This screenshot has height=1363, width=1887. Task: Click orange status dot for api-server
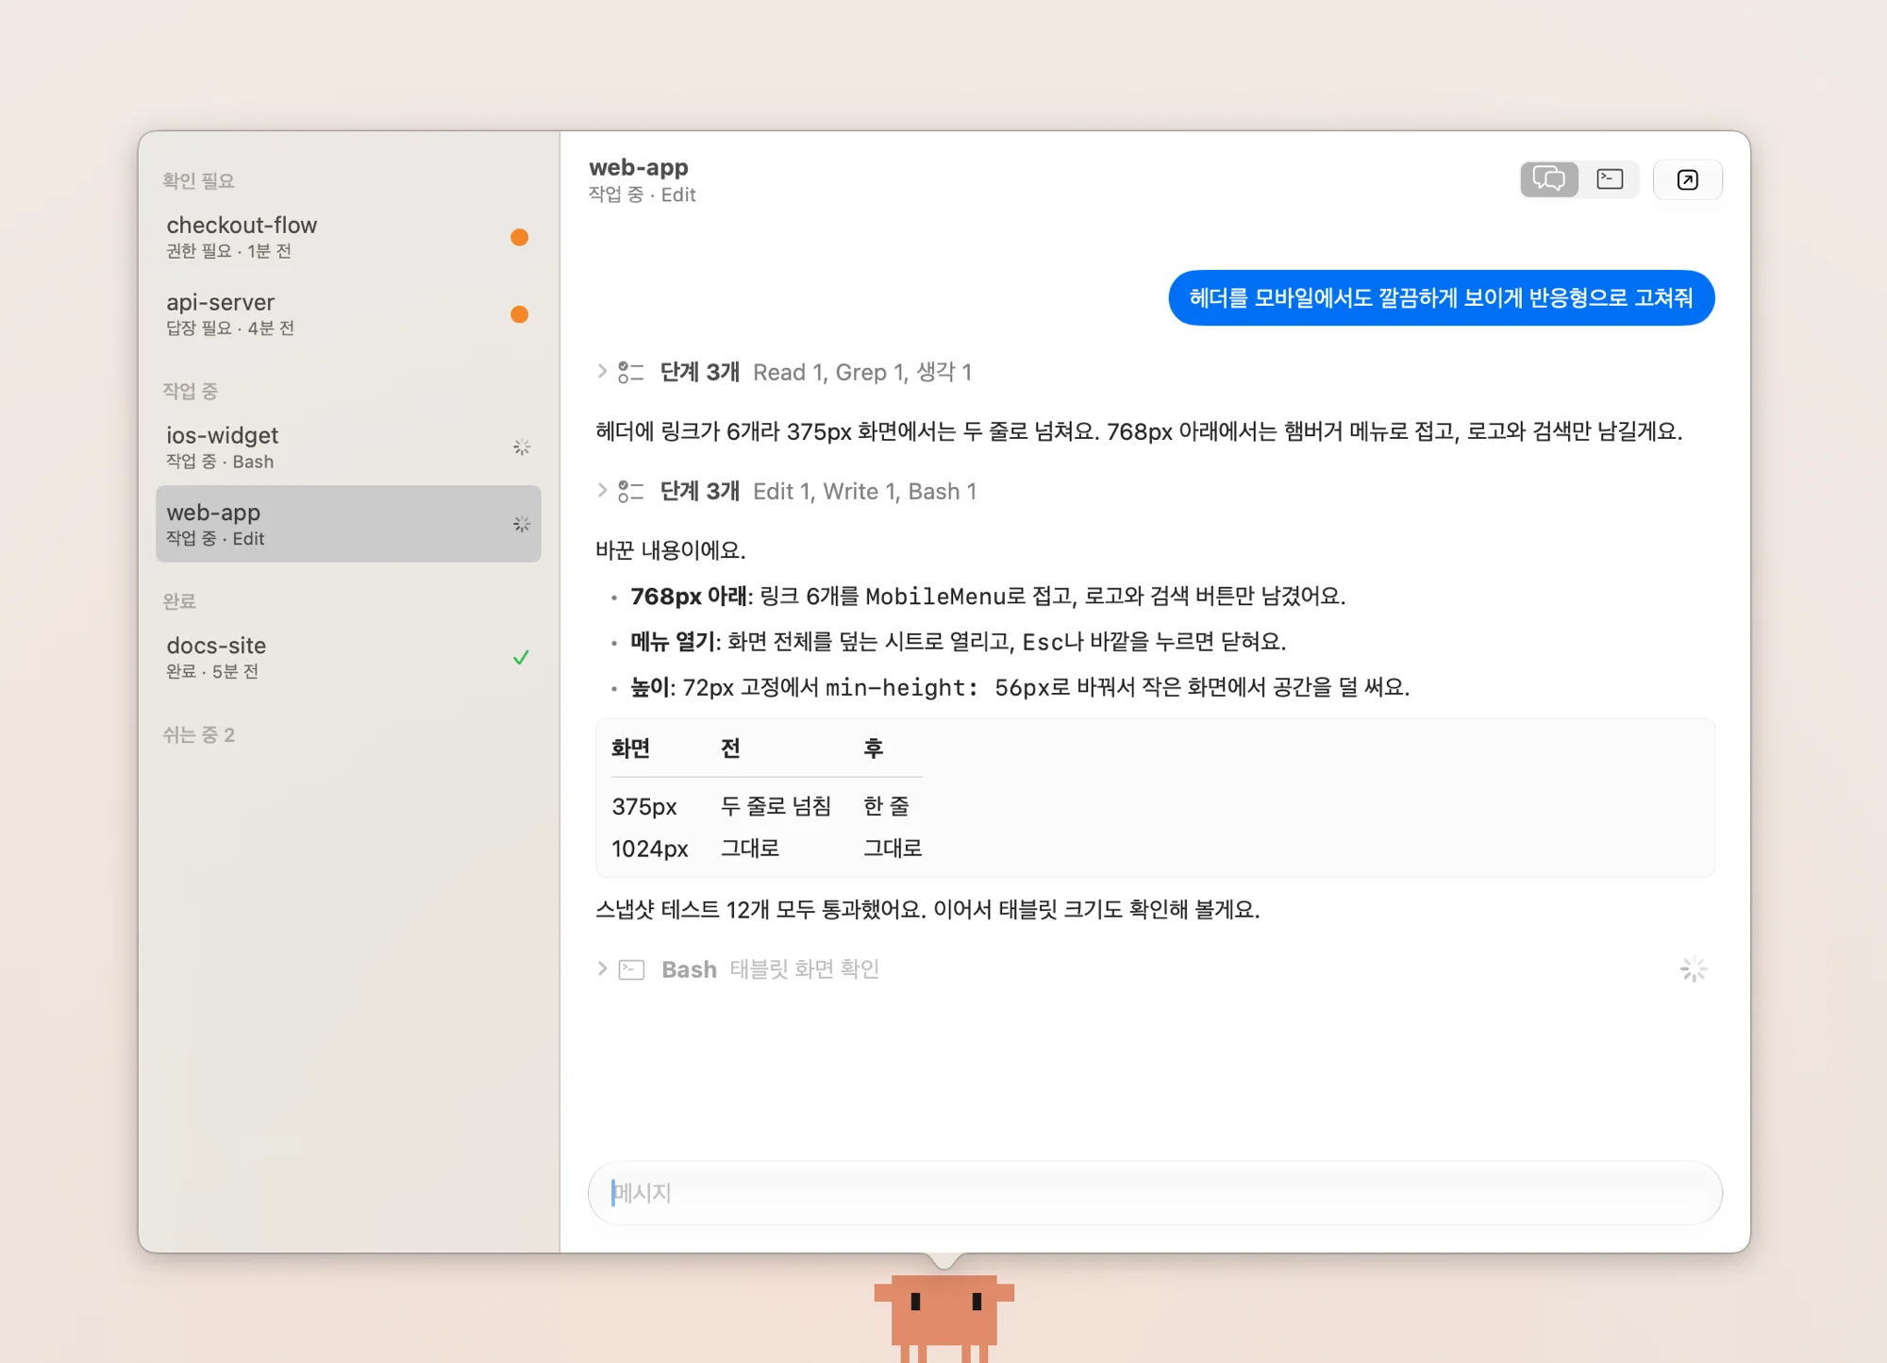click(x=519, y=314)
